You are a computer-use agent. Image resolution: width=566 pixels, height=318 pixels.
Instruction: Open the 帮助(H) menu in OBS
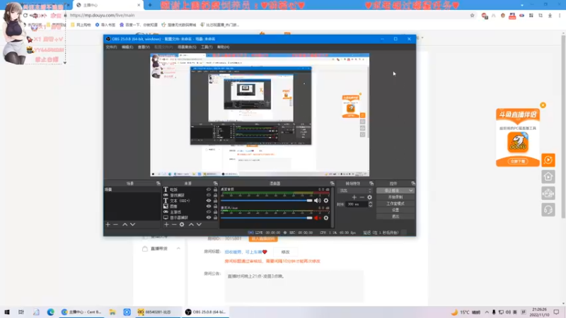(x=223, y=47)
